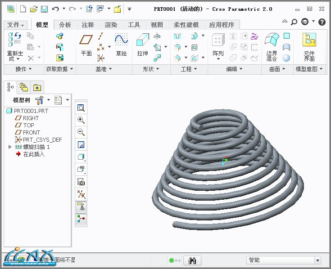
Task: Open the 文件 menu
Action: click(16, 25)
